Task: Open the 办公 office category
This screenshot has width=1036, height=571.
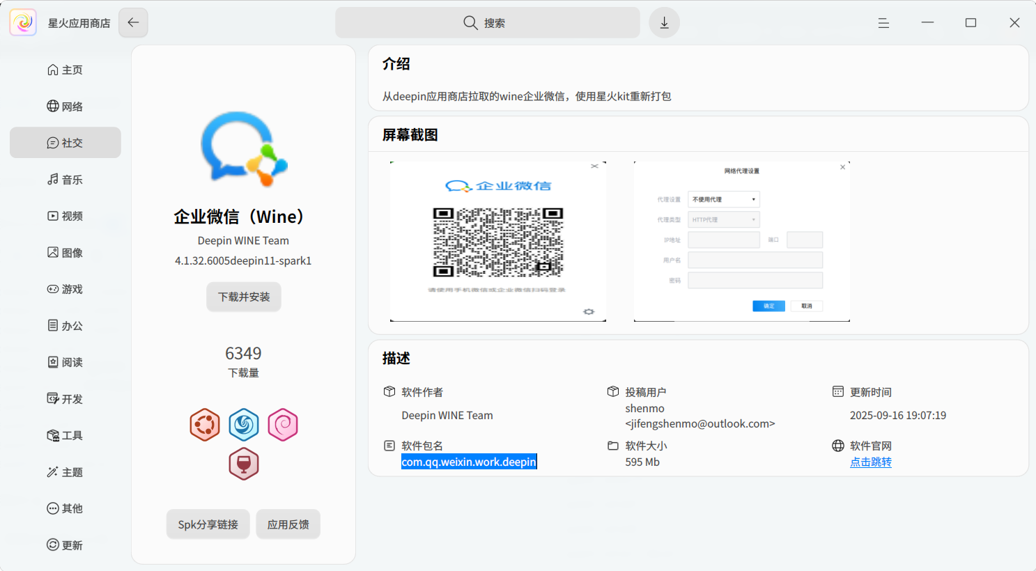Action: tap(65, 325)
